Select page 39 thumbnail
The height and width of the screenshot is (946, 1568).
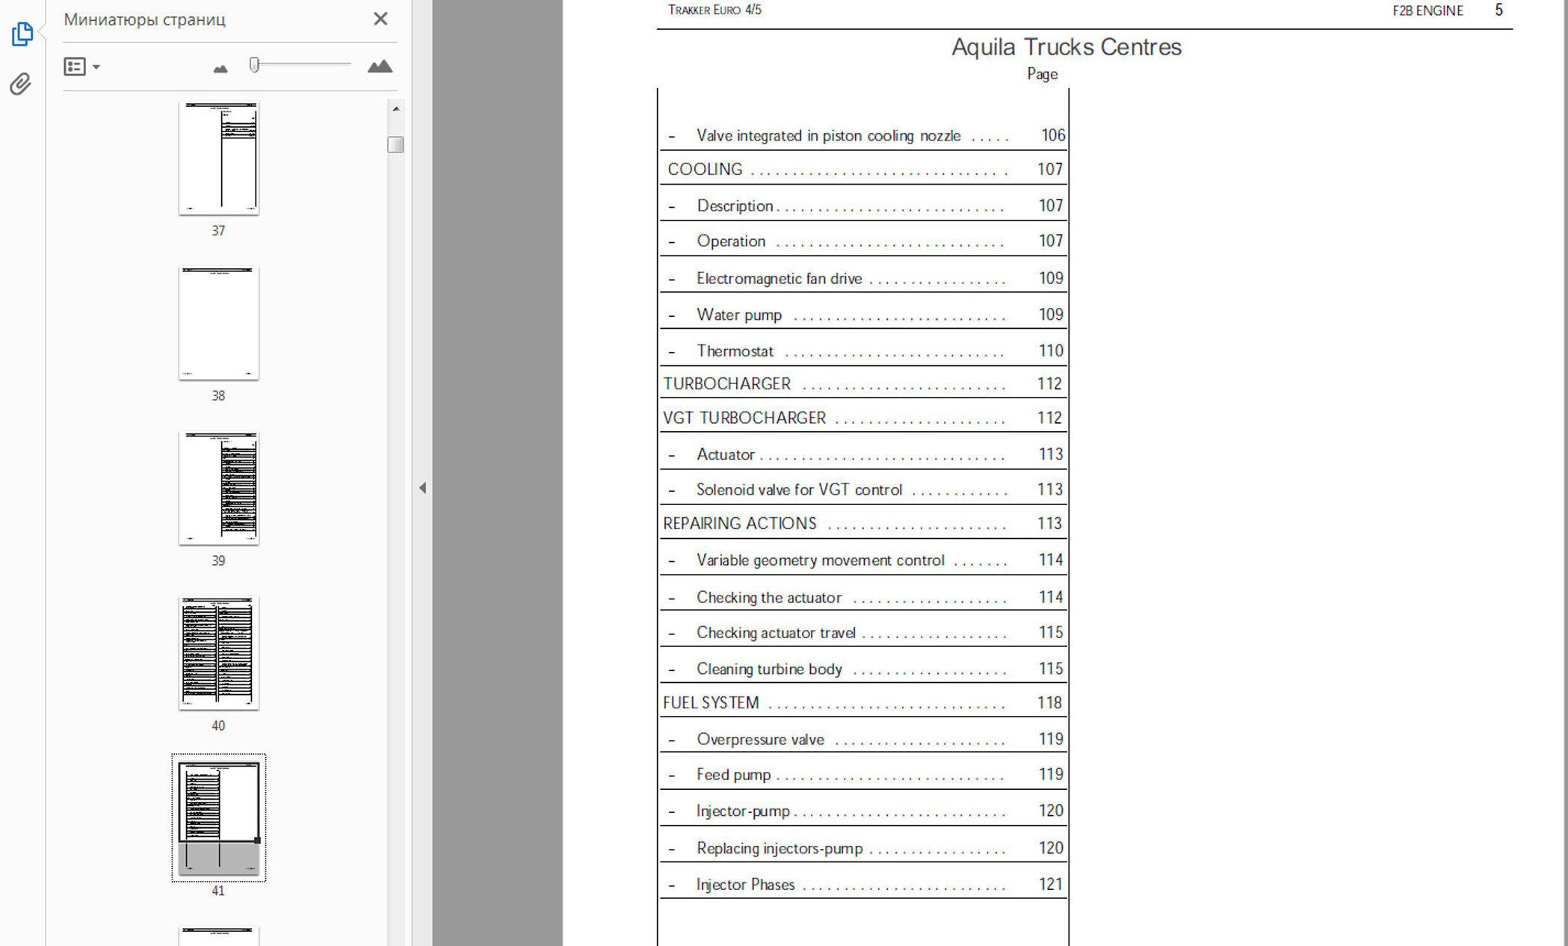pos(218,488)
